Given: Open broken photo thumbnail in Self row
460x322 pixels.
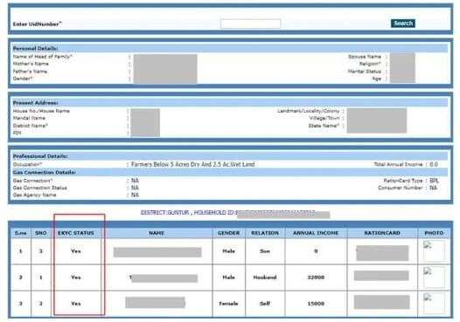Looking at the screenshot, I should 434,304.
